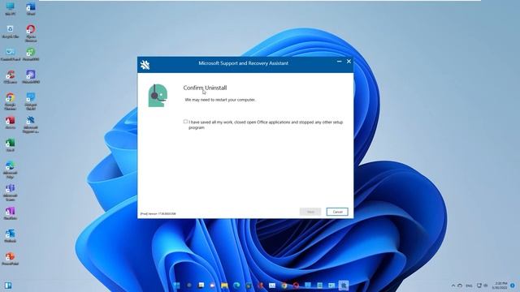Select the purple shortcut below the green music icon
This screenshot has width=520, height=292.
(x=31, y=77)
